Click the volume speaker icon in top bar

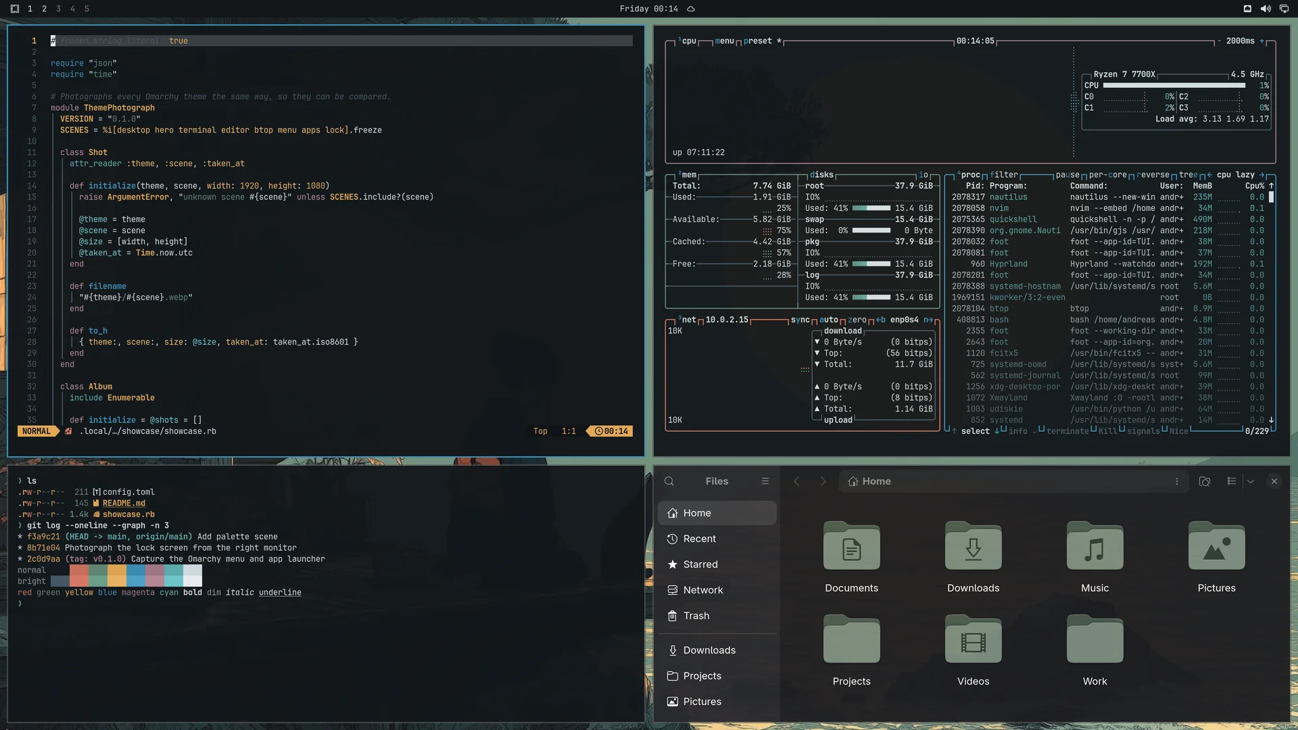click(1266, 9)
